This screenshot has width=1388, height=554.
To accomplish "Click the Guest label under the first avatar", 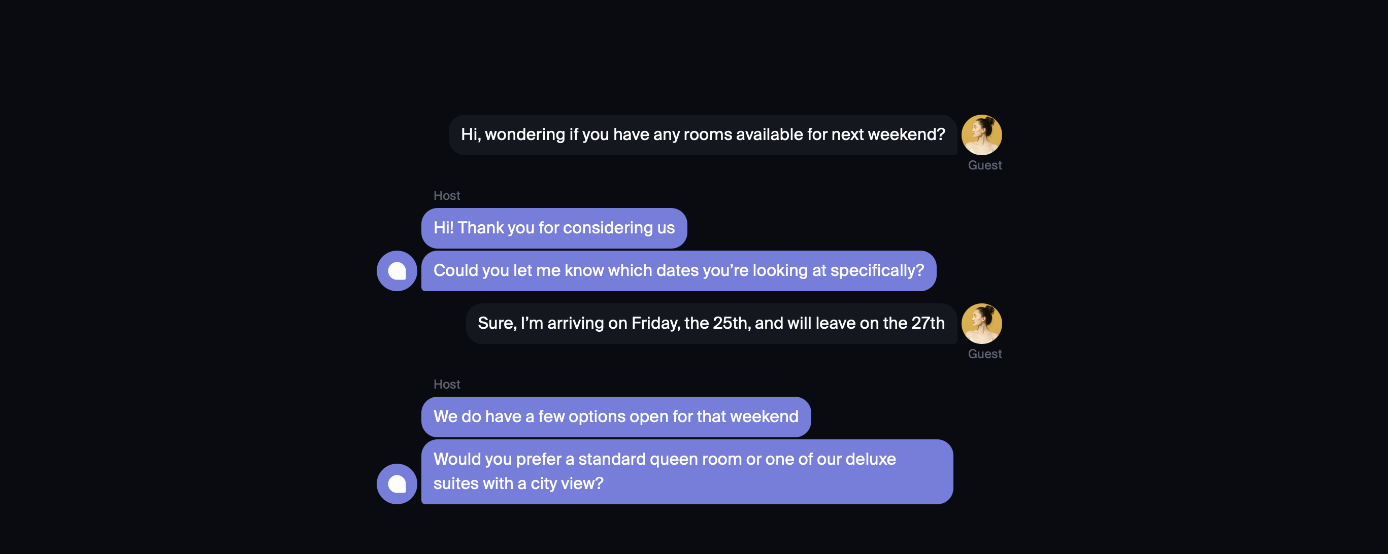I will pos(984,165).
